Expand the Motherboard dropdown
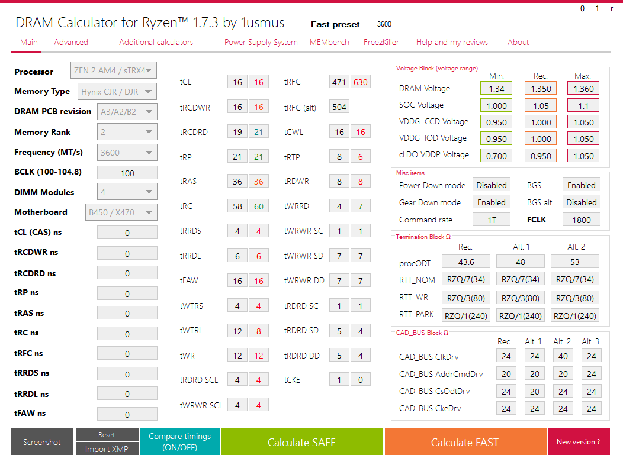The width and height of the screenshot is (623, 468). click(x=121, y=212)
